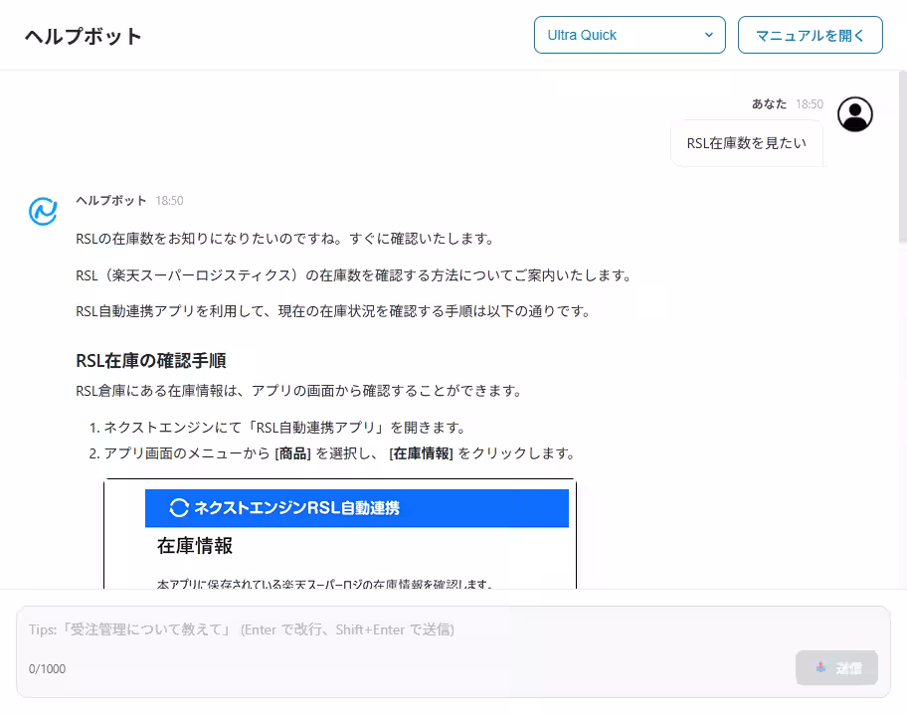Click the line RSL倉庫にある在庫情報は
This screenshot has width=907, height=714.
(x=298, y=391)
